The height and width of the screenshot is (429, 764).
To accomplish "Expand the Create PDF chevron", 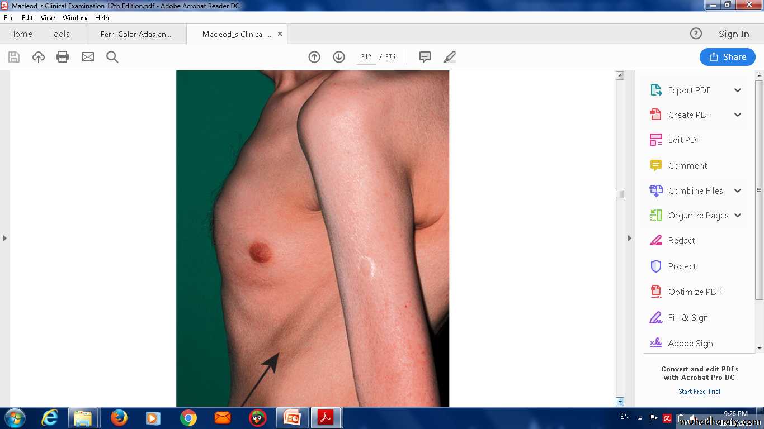I will coord(738,115).
